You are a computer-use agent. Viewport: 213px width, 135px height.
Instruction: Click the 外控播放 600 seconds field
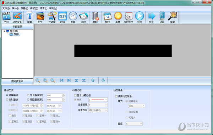pos(54,100)
